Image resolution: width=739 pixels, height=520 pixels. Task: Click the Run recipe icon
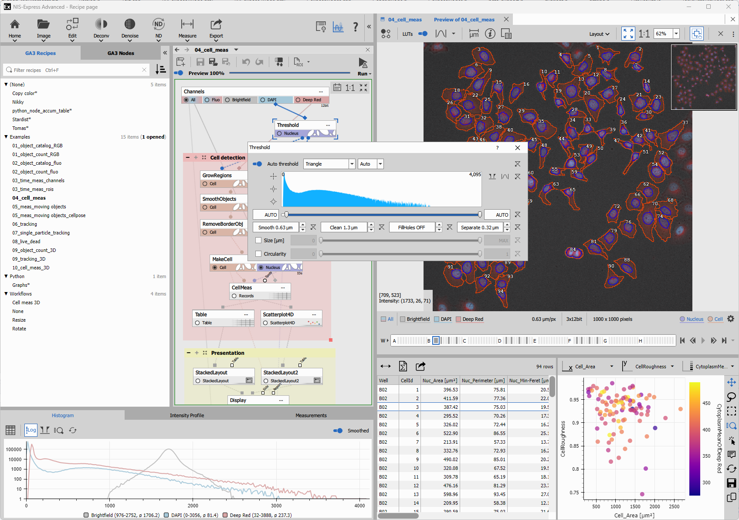[363, 63]
